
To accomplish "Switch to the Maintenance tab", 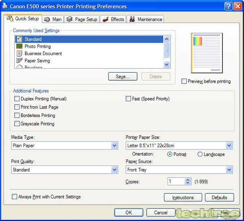I will (x=145, y=19).
